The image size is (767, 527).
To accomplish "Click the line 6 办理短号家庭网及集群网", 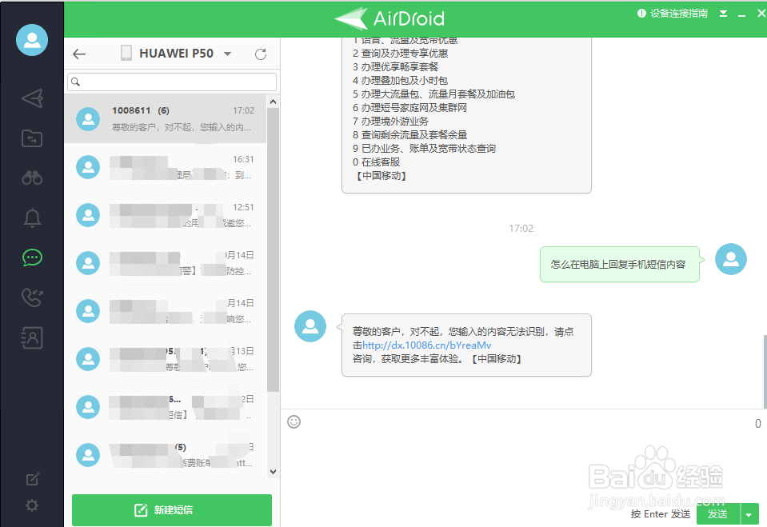I will [x=410, y=107].
